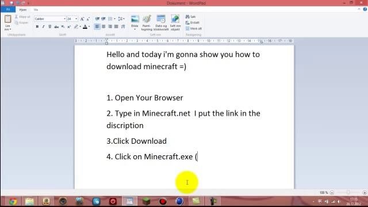Open the Minecraft grass block taskbar icon

pyautogui.click(x=146, y=201)
